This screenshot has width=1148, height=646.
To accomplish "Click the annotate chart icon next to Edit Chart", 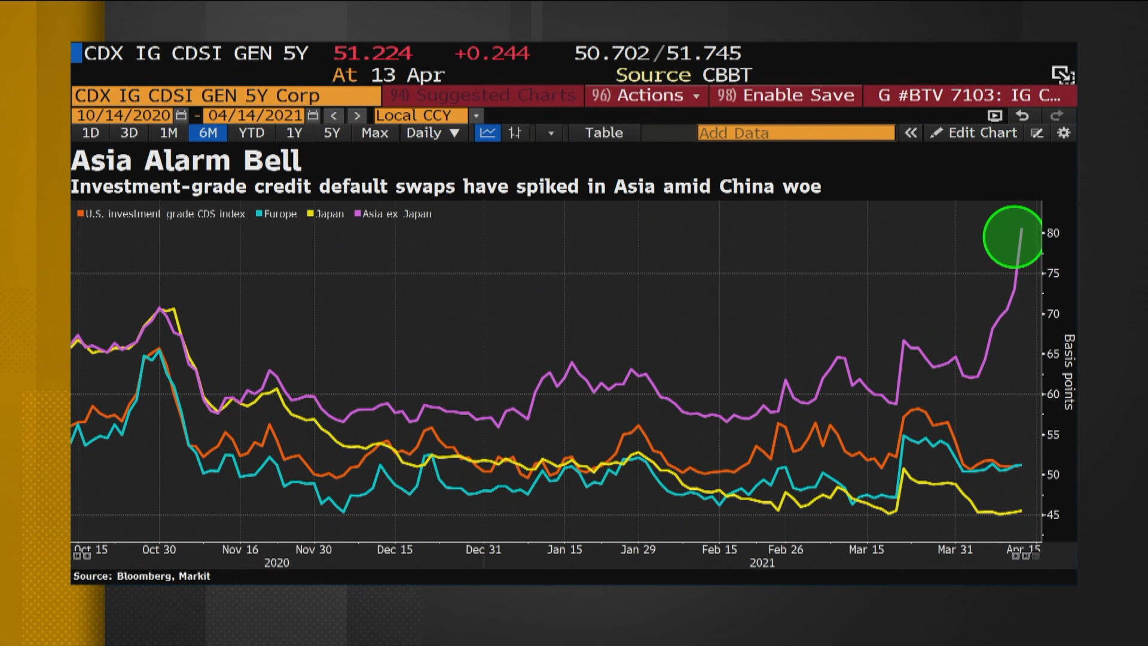I will 1037,133.
